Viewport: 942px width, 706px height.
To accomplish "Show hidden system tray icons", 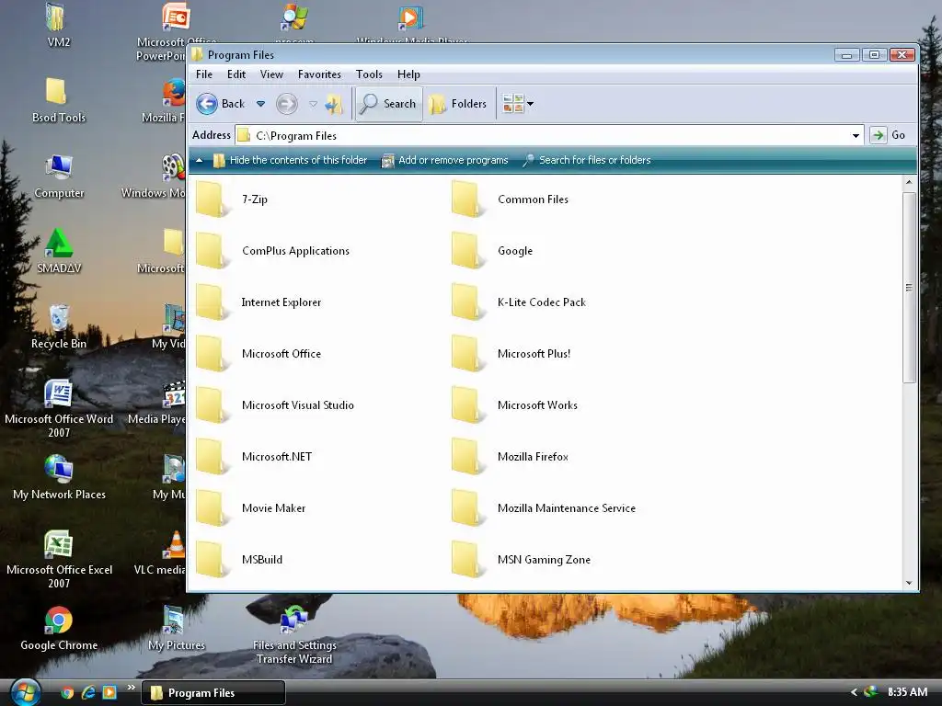I will click(854, 692).
